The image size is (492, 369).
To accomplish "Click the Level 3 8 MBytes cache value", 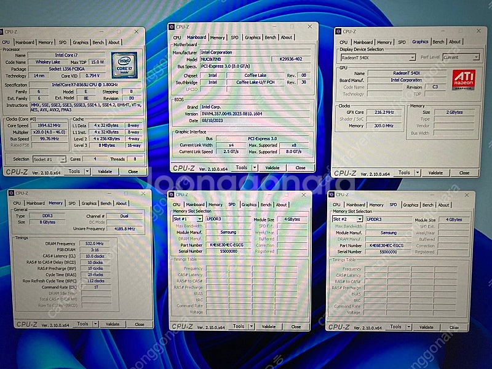I will 106,146.
